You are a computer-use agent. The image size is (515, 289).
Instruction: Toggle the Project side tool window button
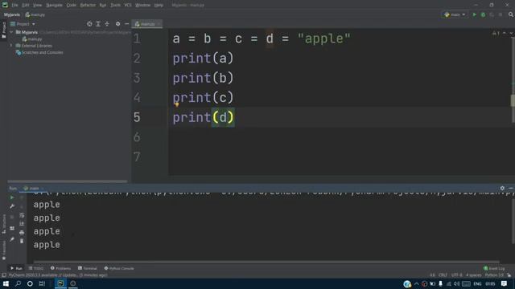[3, 30]
